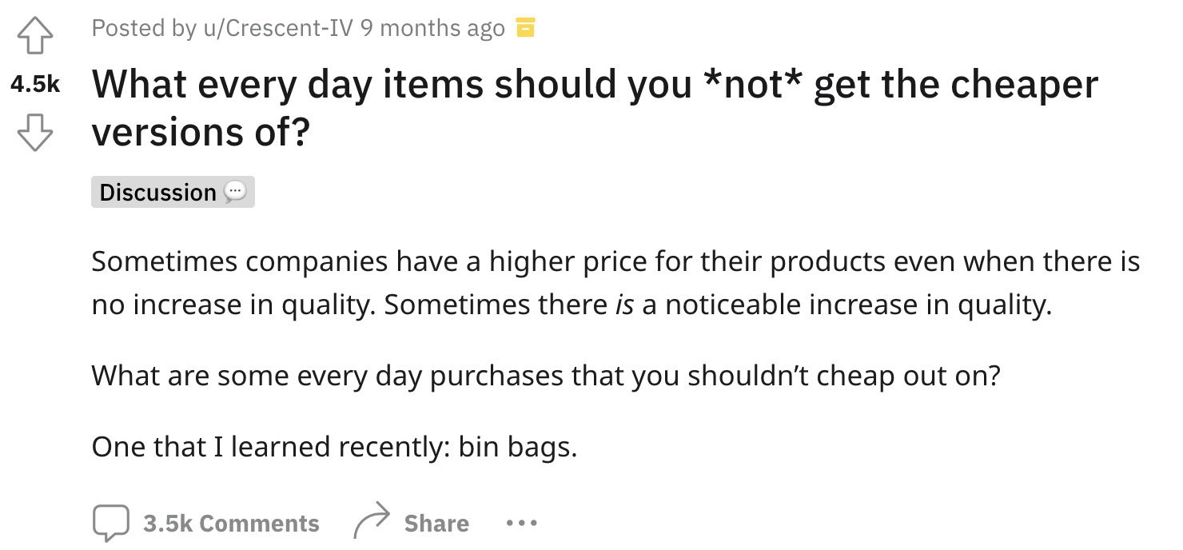1183x550 pixels.
Task: Upvote the post with the up arrow
Action: coord(34,35)
